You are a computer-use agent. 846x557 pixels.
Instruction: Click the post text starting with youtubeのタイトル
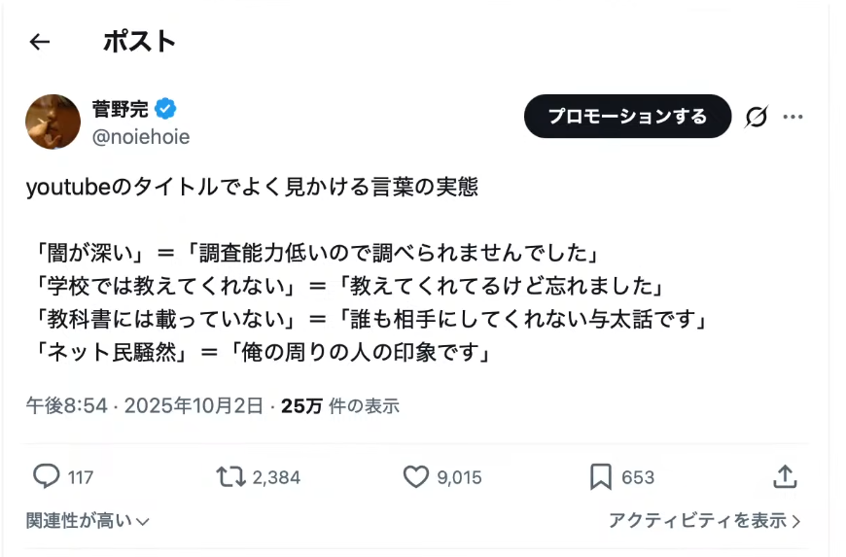tap(252, 187)
